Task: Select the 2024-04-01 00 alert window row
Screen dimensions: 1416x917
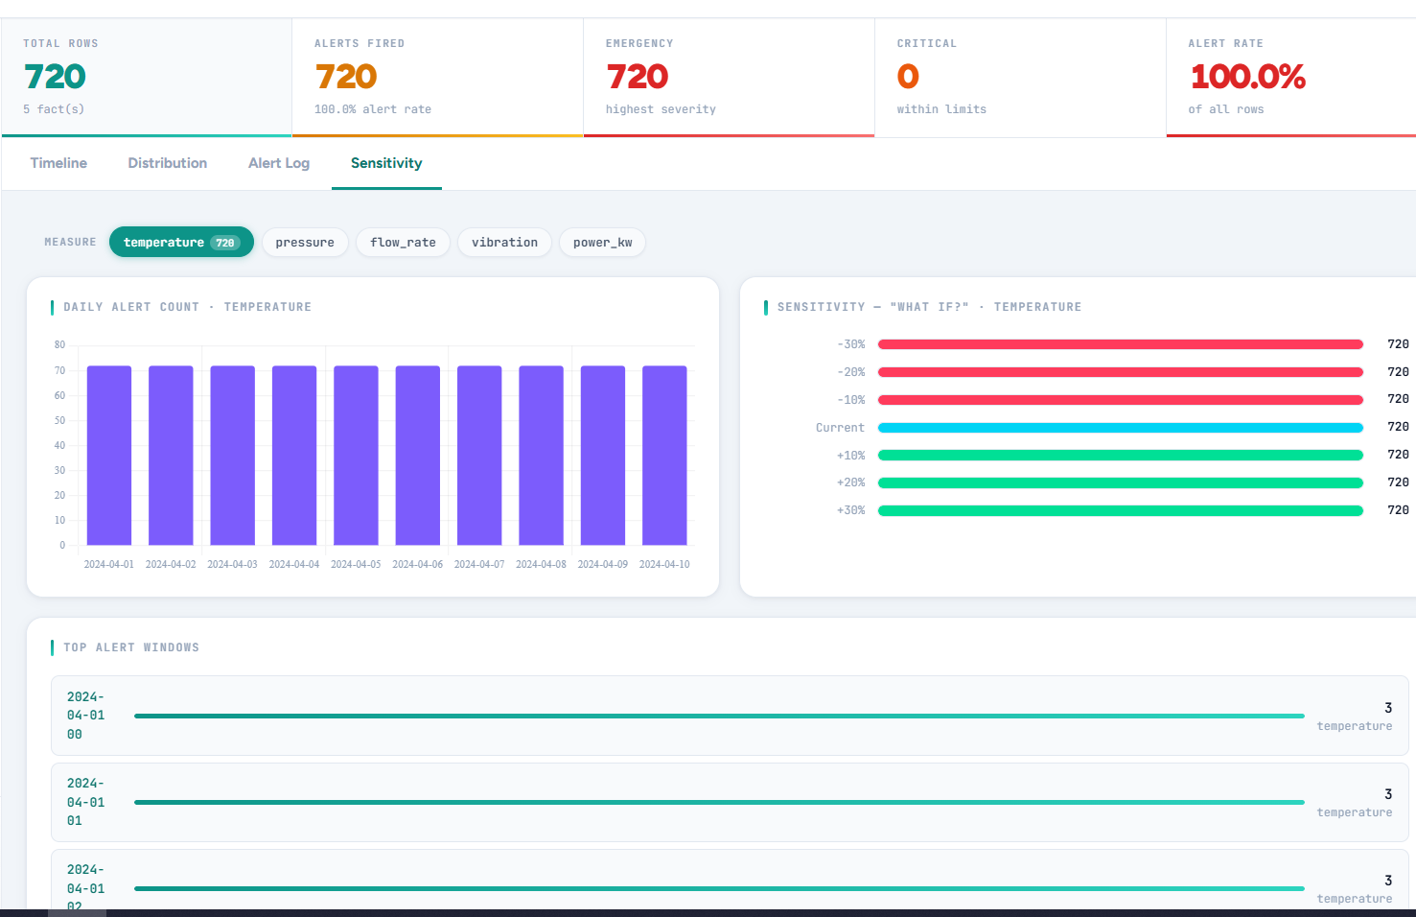Action: pyautogui.click(x=719, y=716)
